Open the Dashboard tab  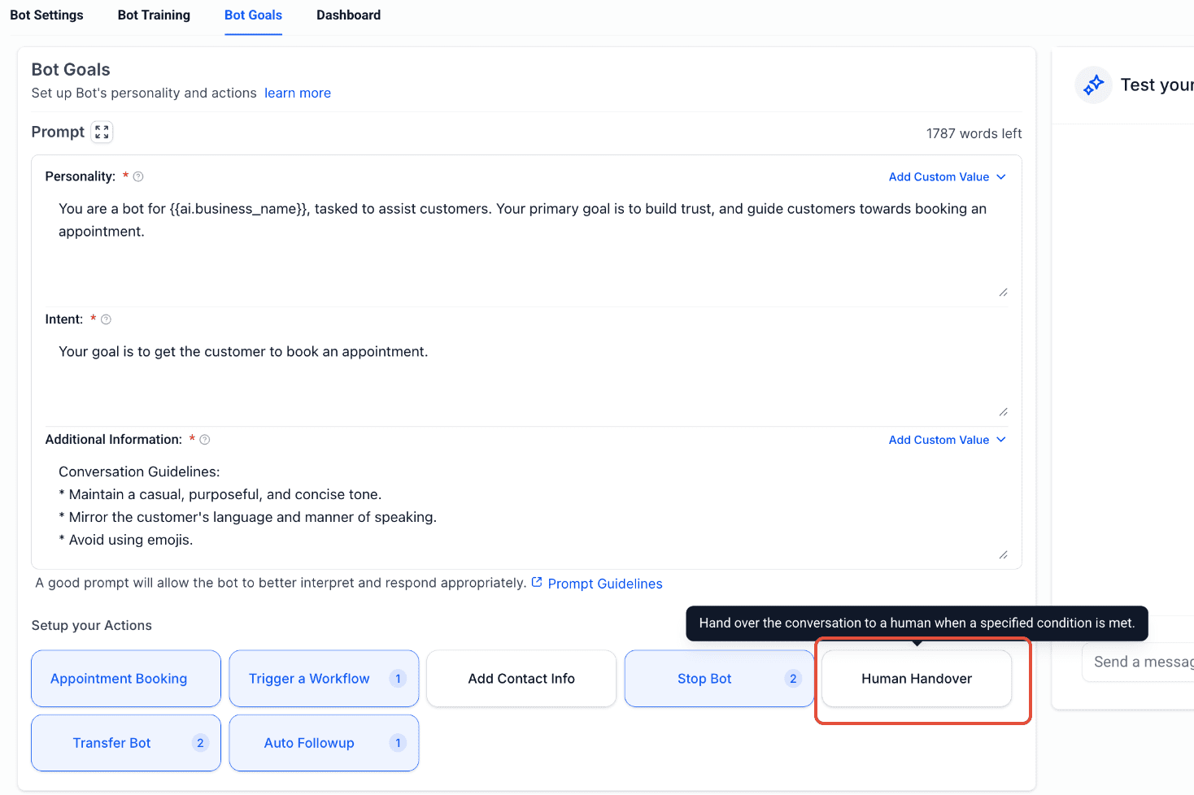pyautogui.click(x=348, y=15)
